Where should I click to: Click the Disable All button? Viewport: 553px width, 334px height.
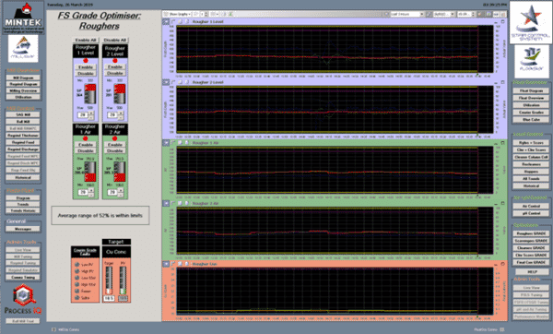tap(114, 40)
